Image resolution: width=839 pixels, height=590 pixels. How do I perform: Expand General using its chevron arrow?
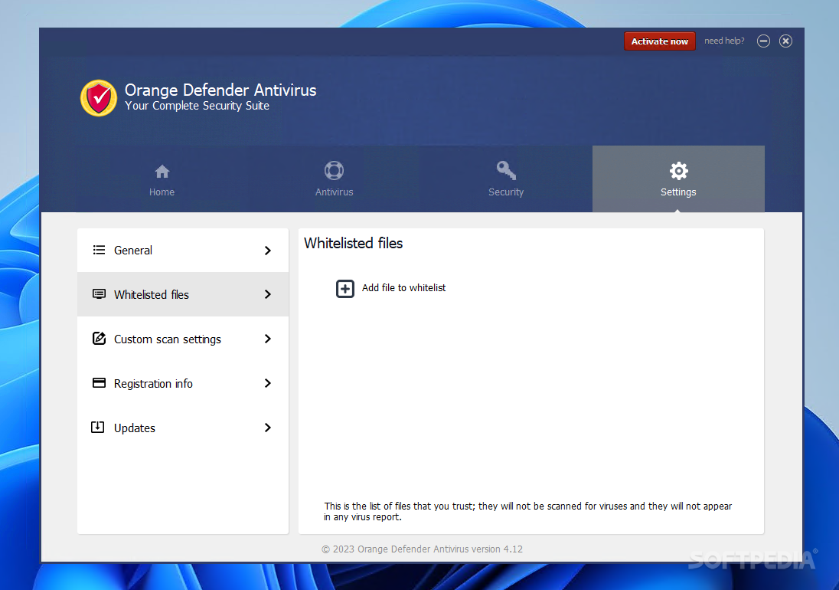pos(267,251)
